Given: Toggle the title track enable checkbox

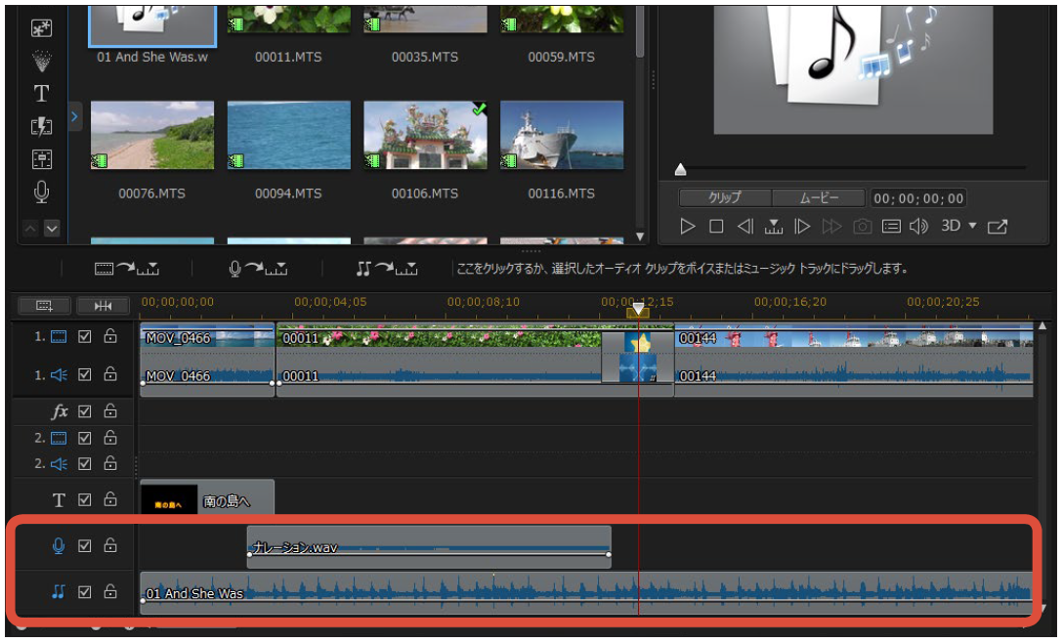Looking at the screenshot, I should 85,499.
